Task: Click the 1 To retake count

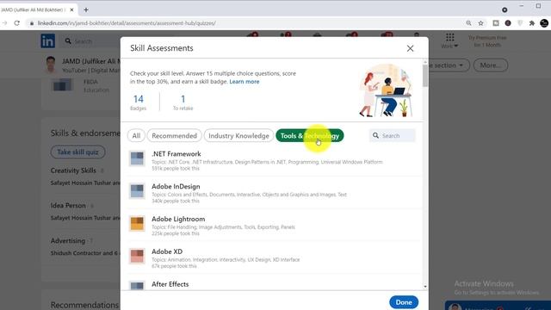Action: tap(183, 102)
